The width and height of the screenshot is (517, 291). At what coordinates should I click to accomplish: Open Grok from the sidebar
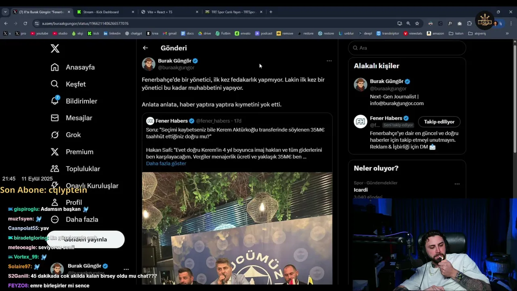[x=66, y=135]
